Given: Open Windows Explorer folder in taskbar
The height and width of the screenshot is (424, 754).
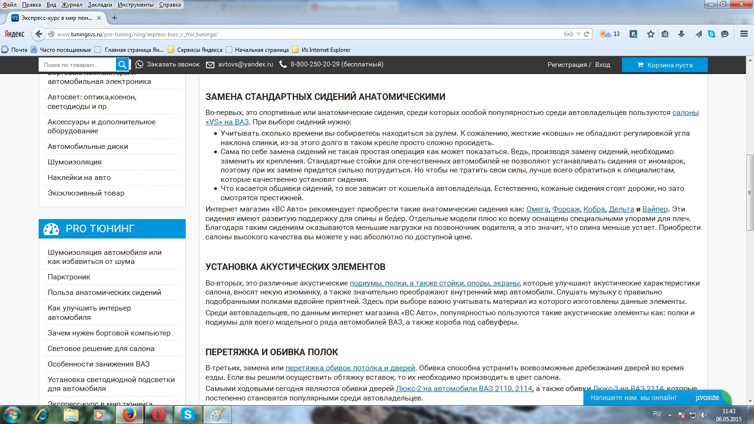Looking at the screenshot, I should pyautogui.click(x=71, y=415).
